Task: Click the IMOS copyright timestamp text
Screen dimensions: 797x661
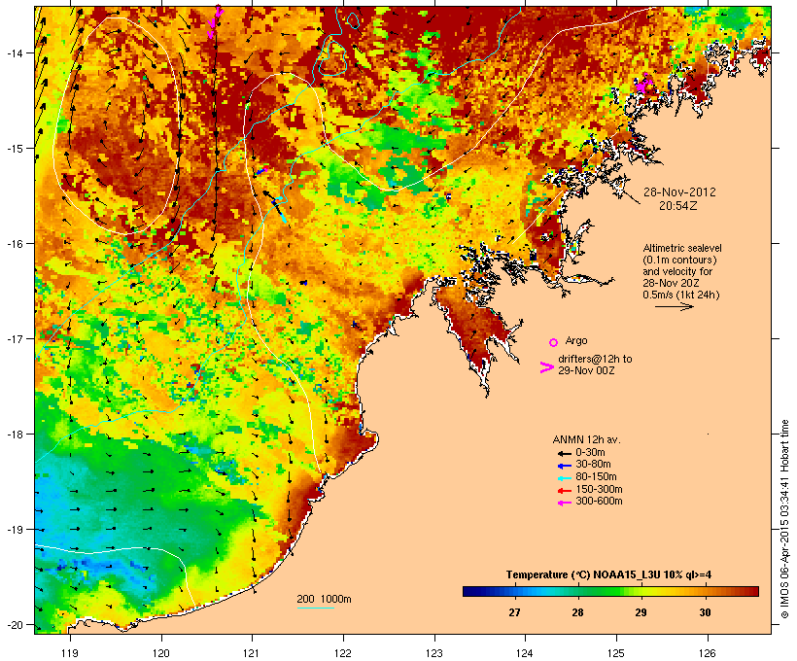Action: click(x=784, y=519)
